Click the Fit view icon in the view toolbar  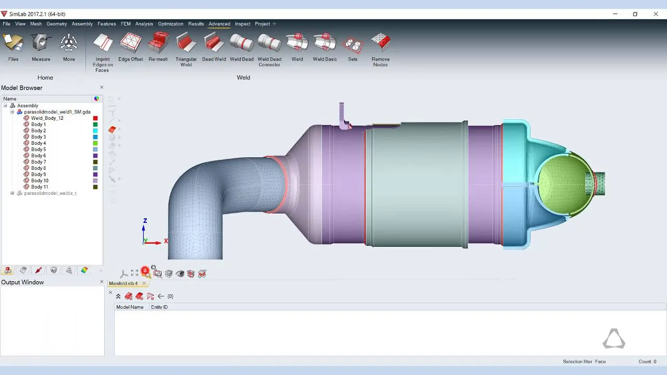134,273
